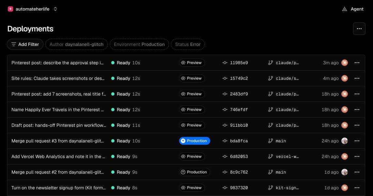Click the author avatar in the 15749c2 row
The width and height of the screenshot is (373, 196).
(x=345, y=78)
